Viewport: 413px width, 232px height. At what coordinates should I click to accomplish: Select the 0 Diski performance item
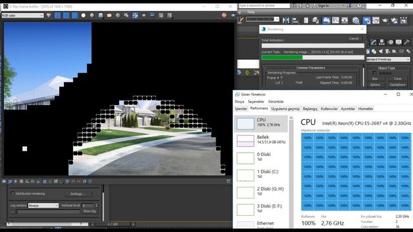261,158
